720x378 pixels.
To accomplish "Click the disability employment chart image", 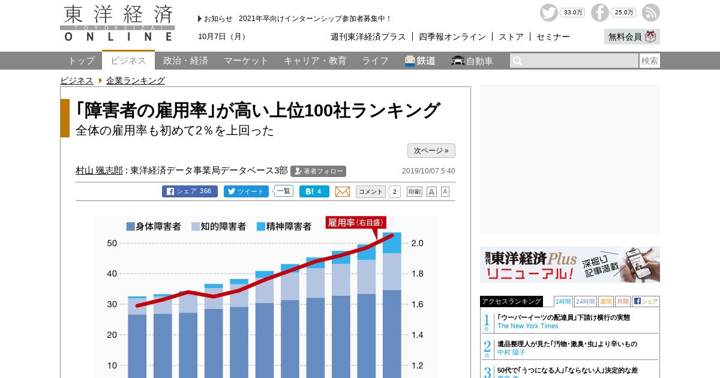I will point(266,297).
